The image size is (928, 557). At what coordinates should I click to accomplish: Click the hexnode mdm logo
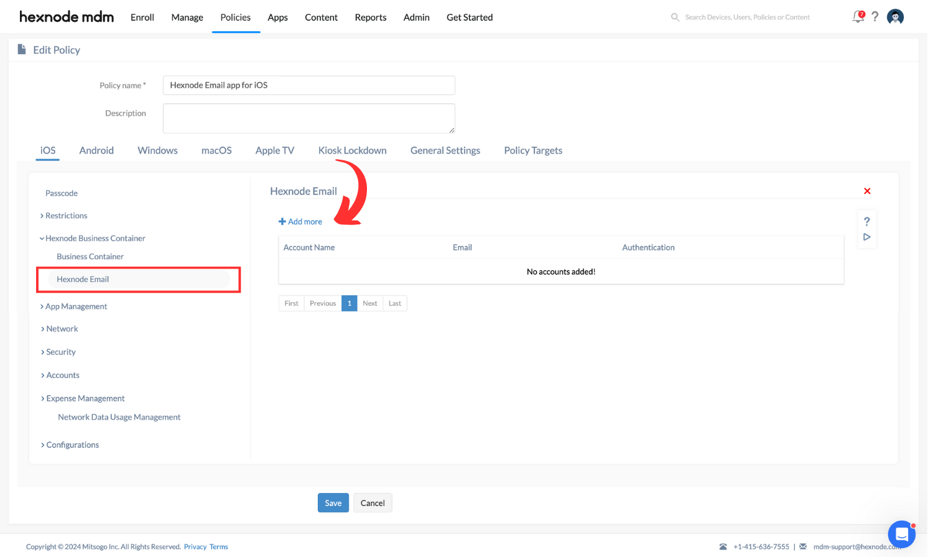tap(67, 17)
